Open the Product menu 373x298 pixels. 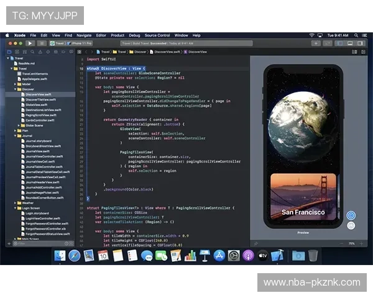117,35
